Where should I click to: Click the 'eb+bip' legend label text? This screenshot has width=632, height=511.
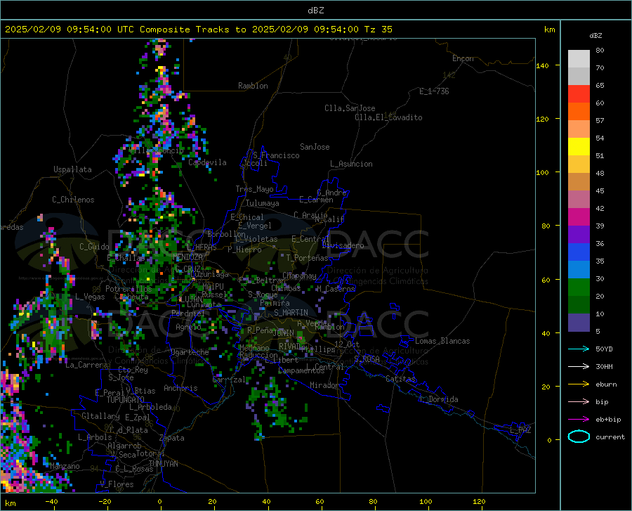(608, 420)
